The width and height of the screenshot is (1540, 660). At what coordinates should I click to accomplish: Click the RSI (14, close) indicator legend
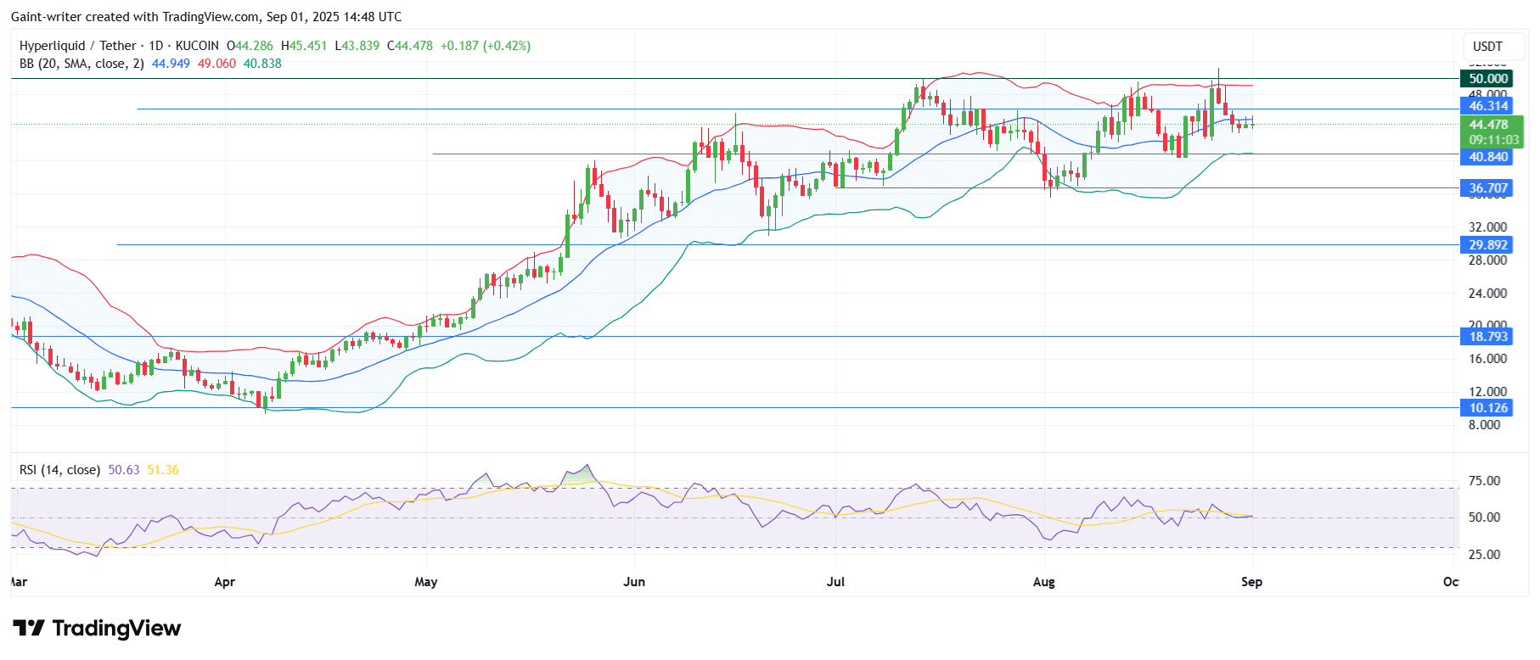pyautogui.click(x=59, y=470)
